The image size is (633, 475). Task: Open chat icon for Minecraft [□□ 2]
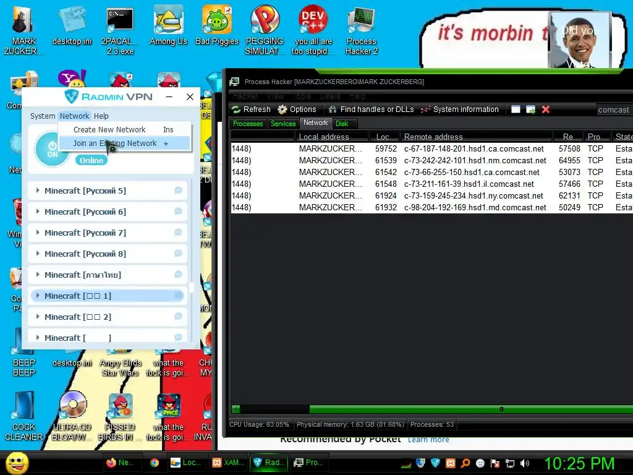178,316
